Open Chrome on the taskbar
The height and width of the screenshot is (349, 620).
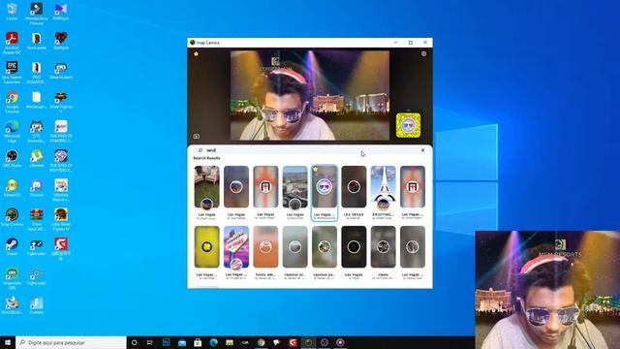pos(261,342)
